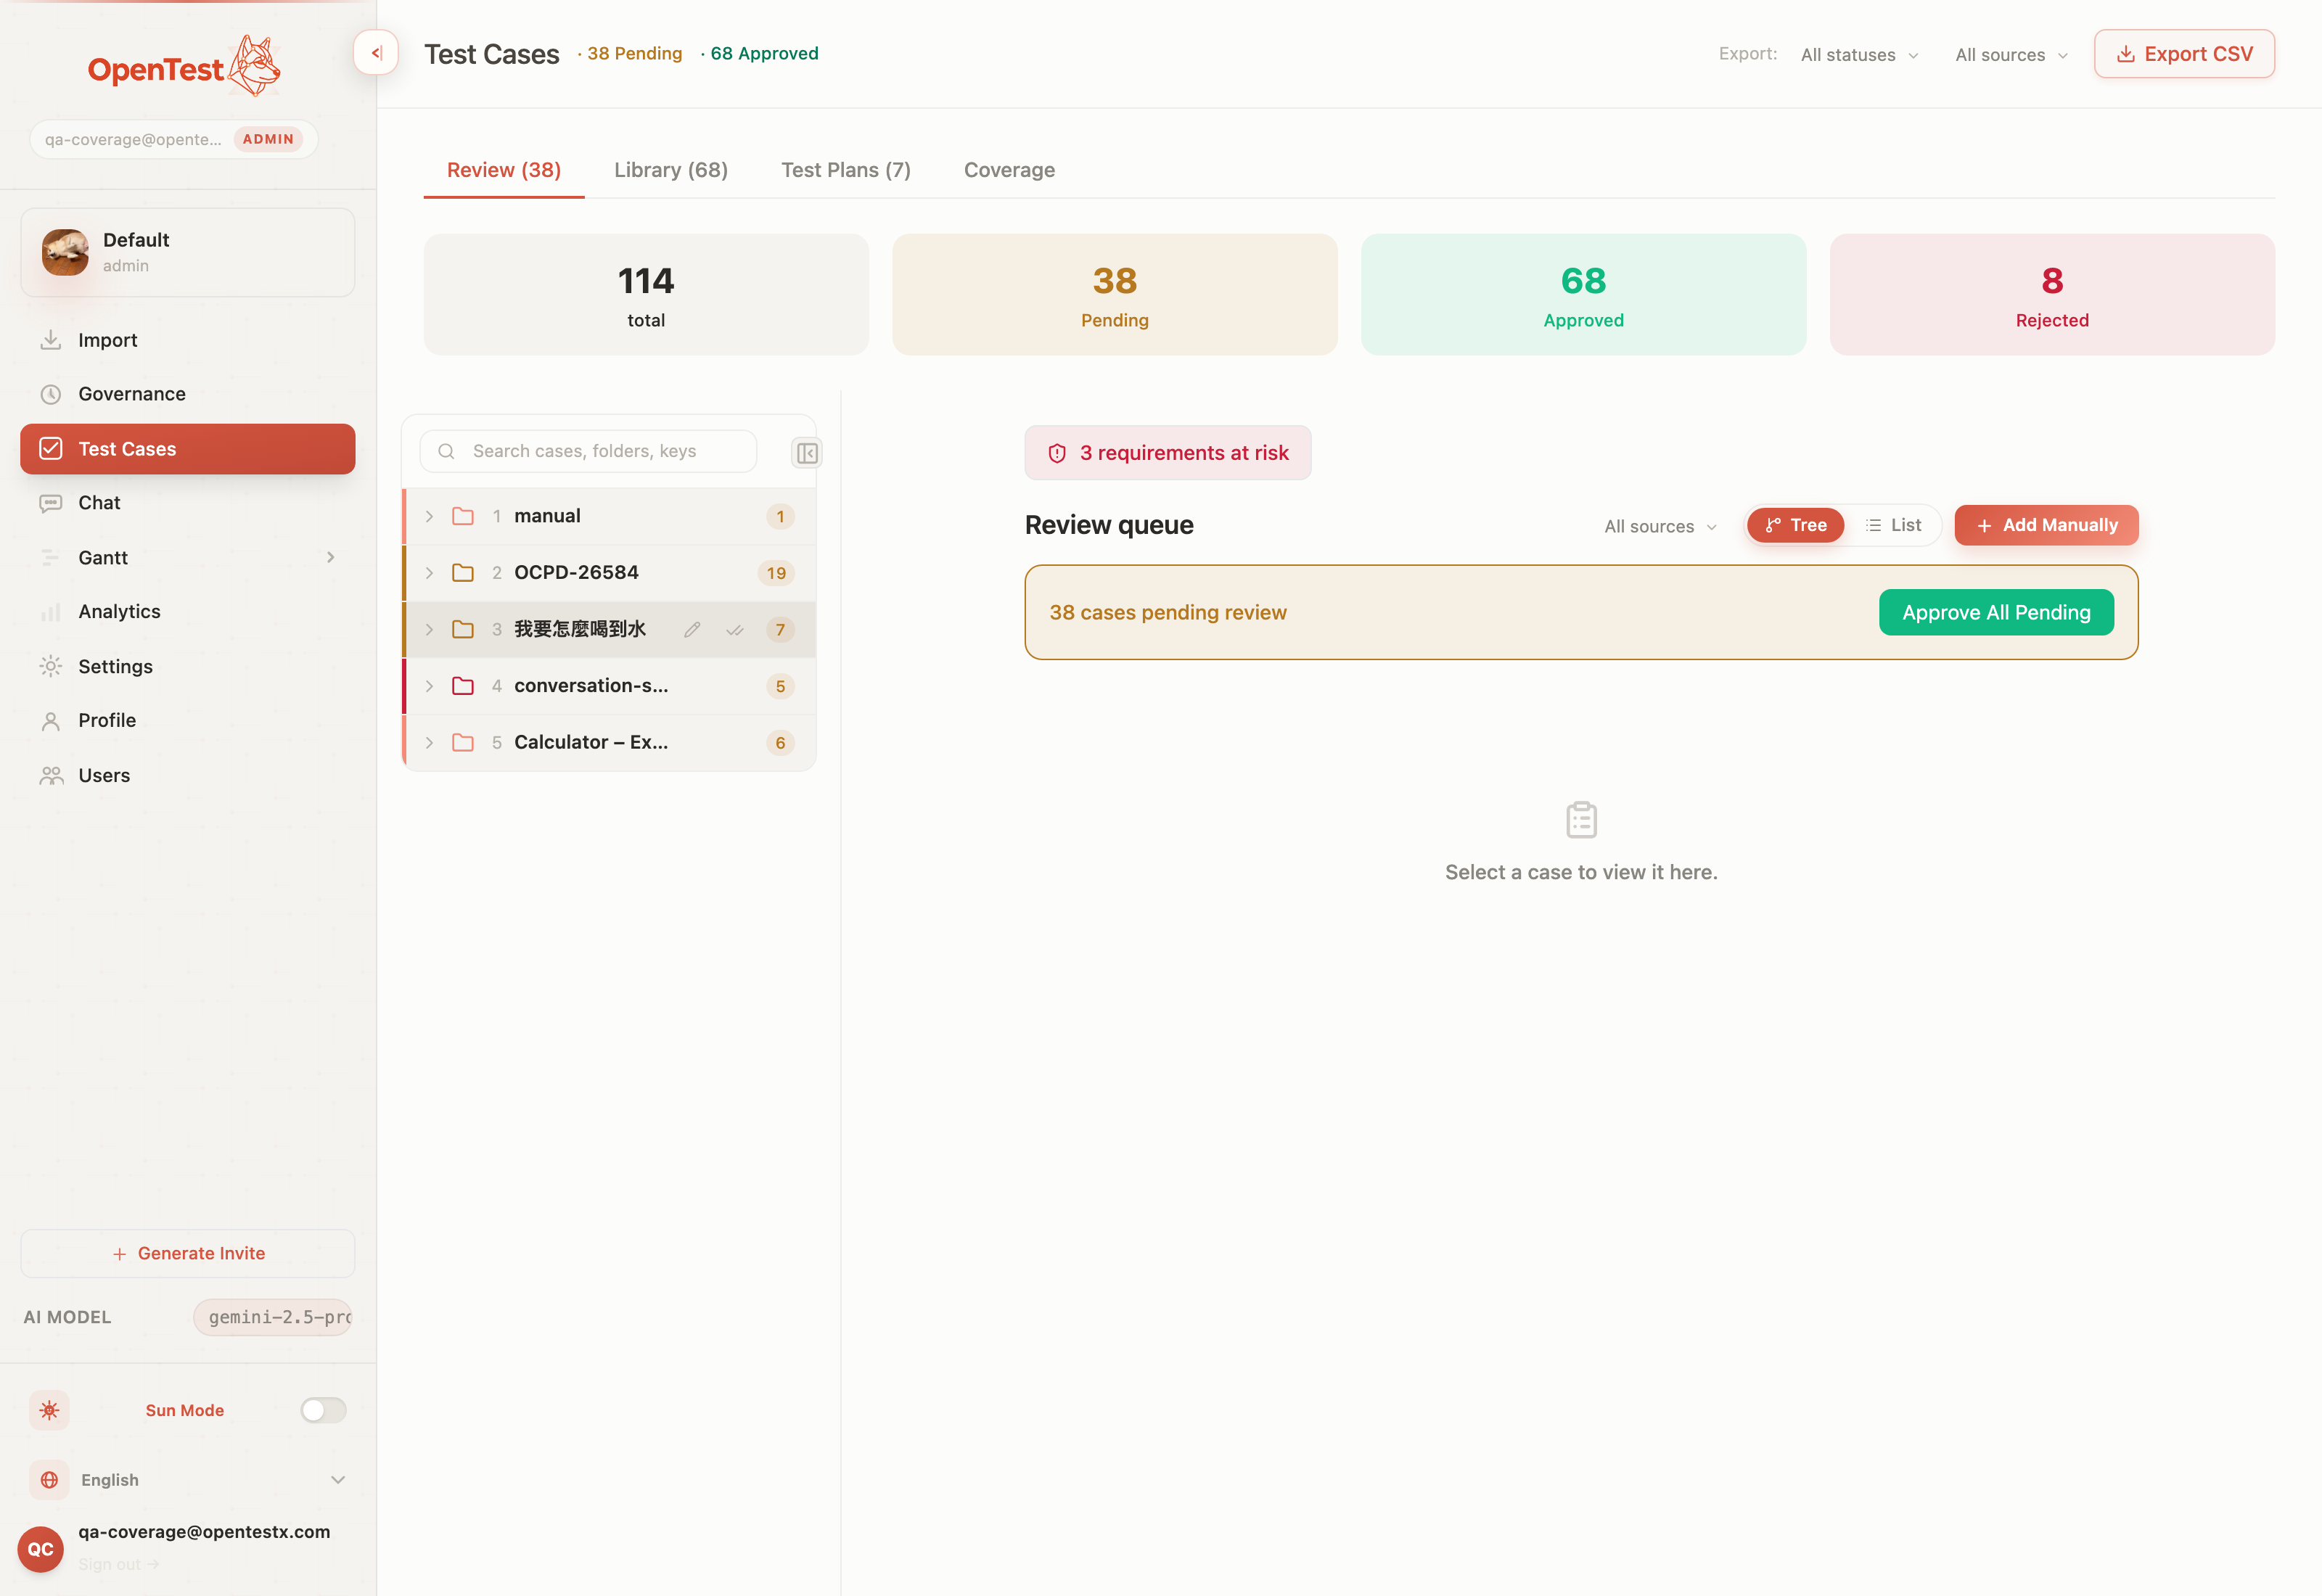Open Analytics in the sidebar
The width and height of the screenshot is (2322, 1596).
[188, 612]
